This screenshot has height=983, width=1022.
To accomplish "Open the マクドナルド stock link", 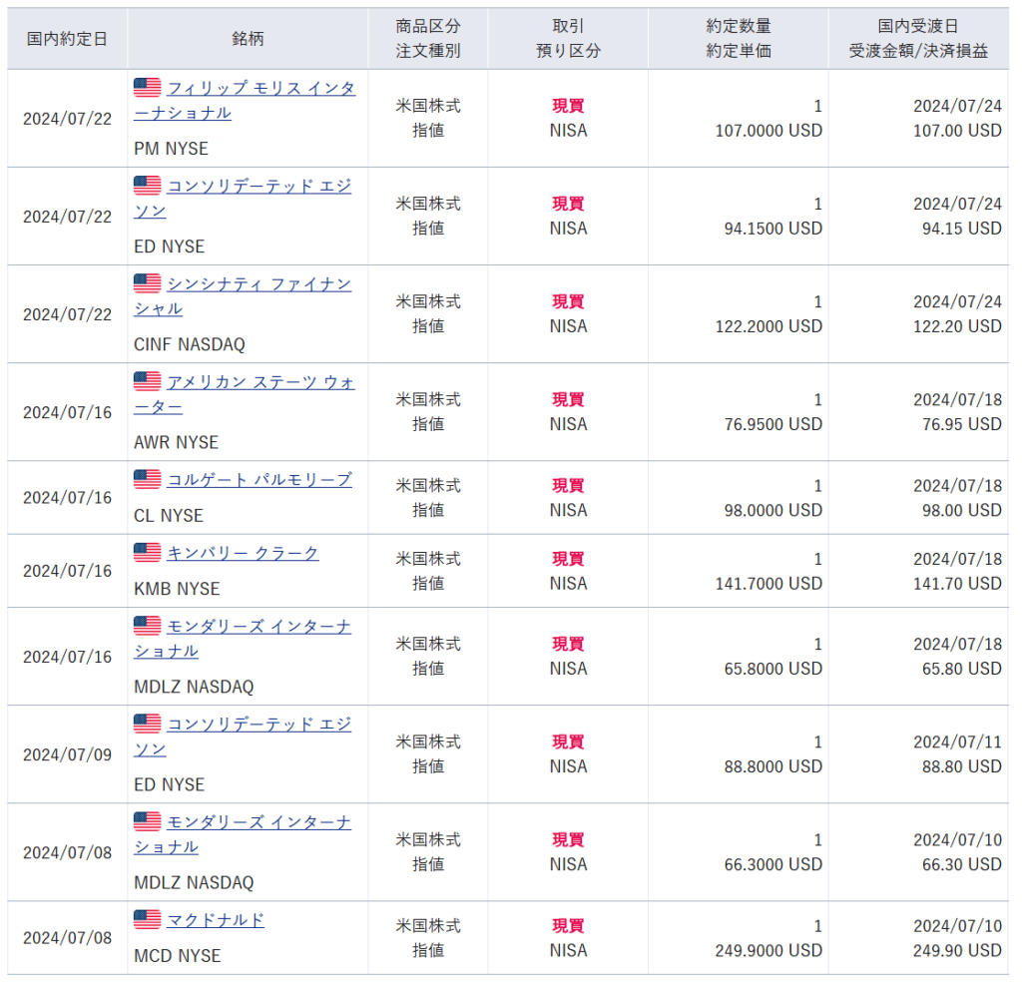I will tap(216, 920).
